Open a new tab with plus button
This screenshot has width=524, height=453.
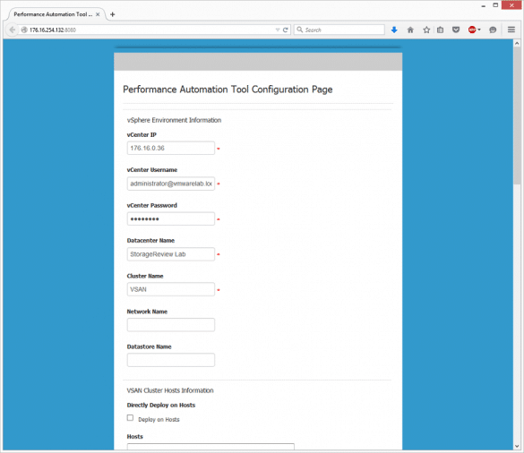click(x=113, y=14)
